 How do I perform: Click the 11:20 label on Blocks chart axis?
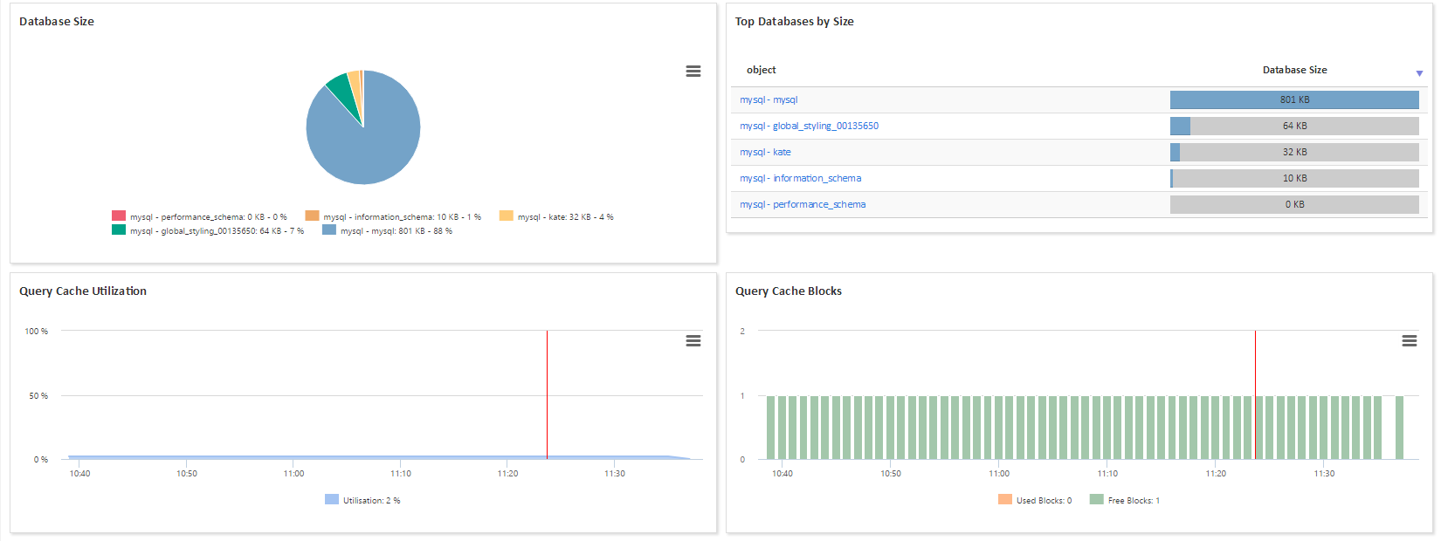coord(1216,473)
